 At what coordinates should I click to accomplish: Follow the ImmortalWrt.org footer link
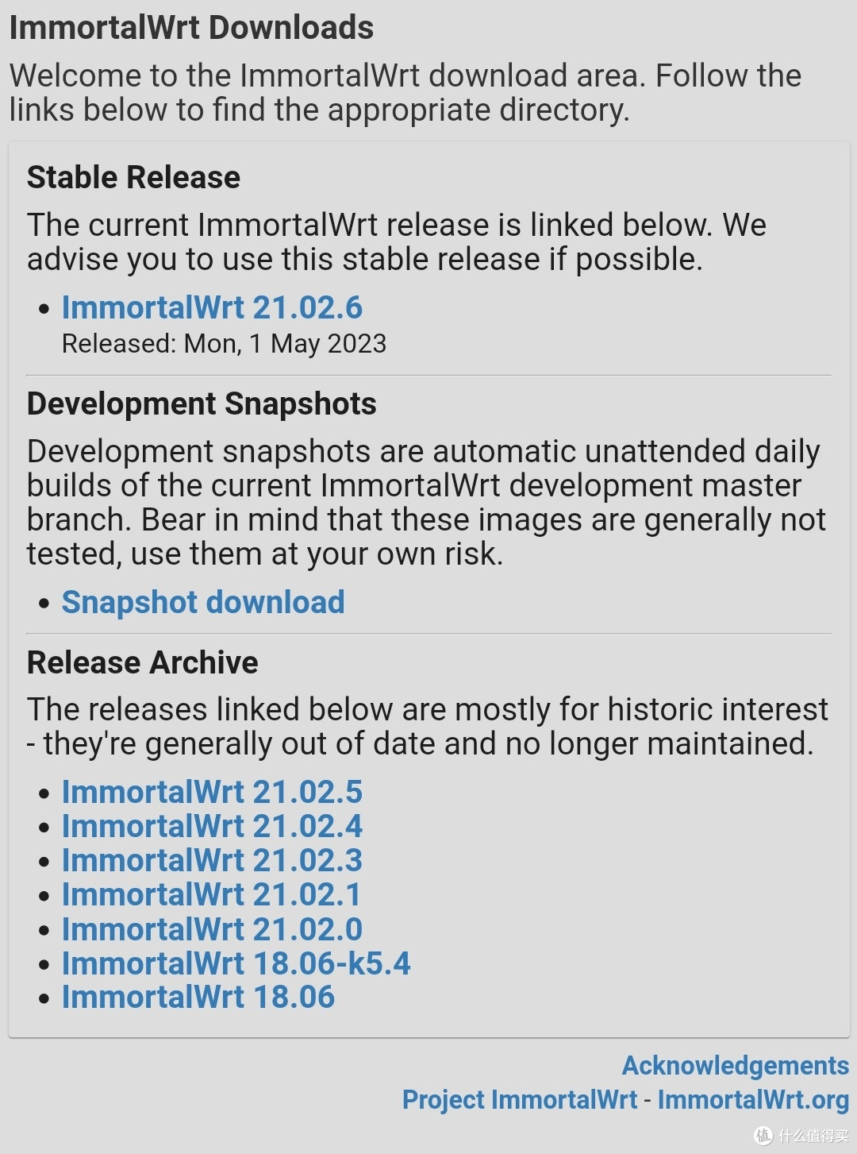pyautogui.click(x=753, y=1100)
